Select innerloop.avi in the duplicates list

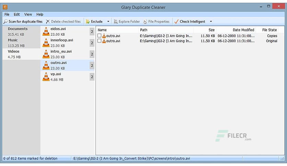click(67, 43)
